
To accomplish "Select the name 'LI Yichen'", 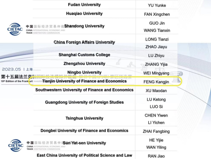I will (x=156, y=123).
